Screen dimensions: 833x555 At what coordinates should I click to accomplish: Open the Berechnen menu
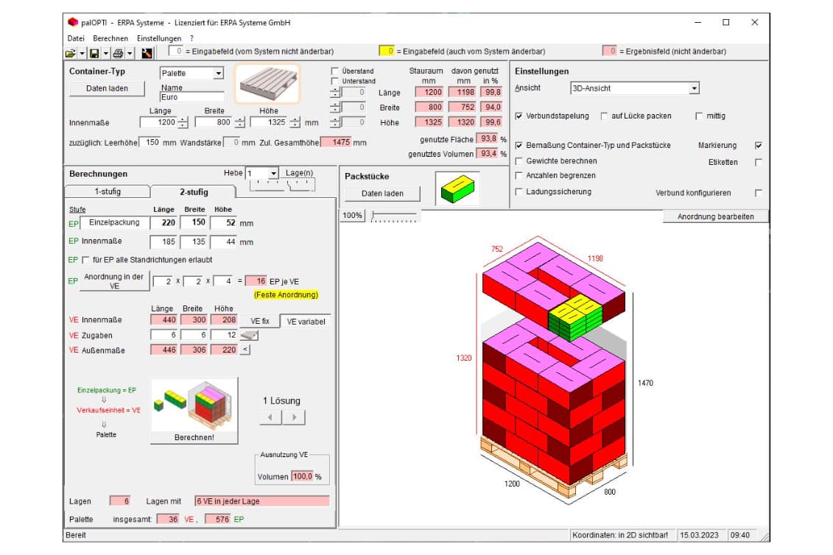[x=110, y=38]
